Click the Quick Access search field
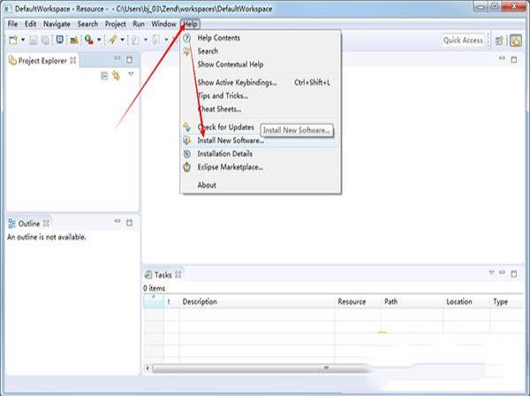 [463, 40]
